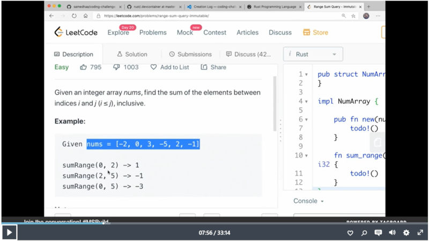The width and height of the screenshot is (429, 241).
Task: Open the Rust language dropdown
Action: coord(313,54)
